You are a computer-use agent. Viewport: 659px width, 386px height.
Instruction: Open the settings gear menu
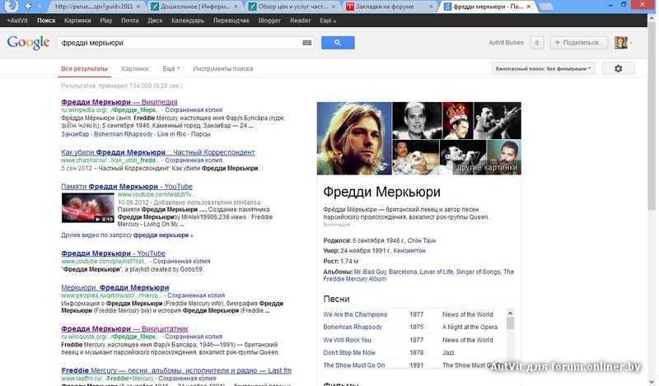619,69
